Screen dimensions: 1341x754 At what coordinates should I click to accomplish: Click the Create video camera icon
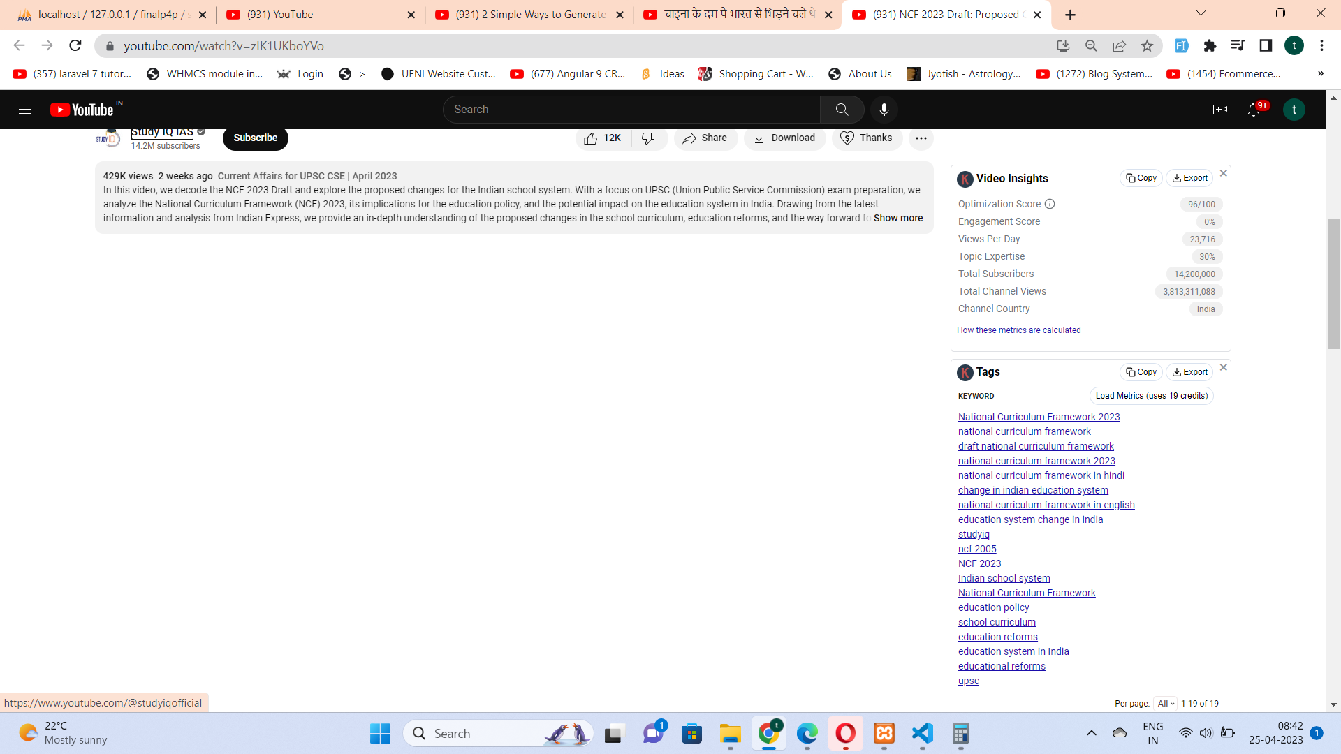coord(1219,110)
